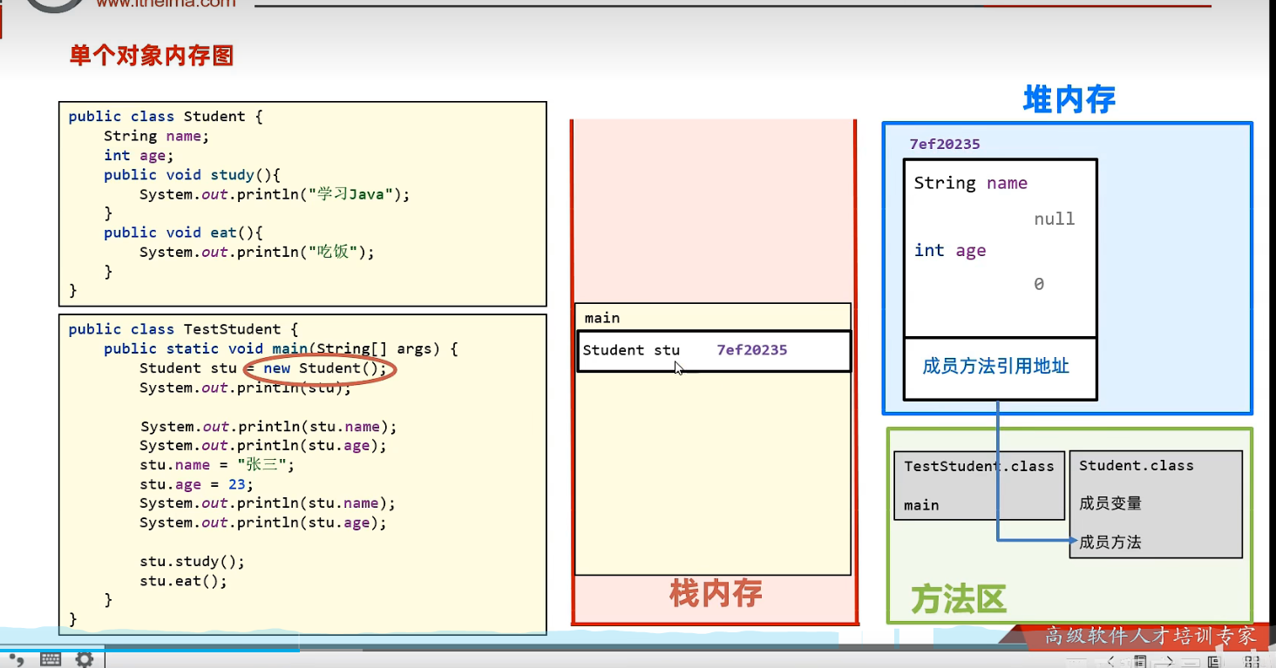Click the "null" value in the heap object
The height and width of the screenshot is (668, 1276).
pos(1055,219)
